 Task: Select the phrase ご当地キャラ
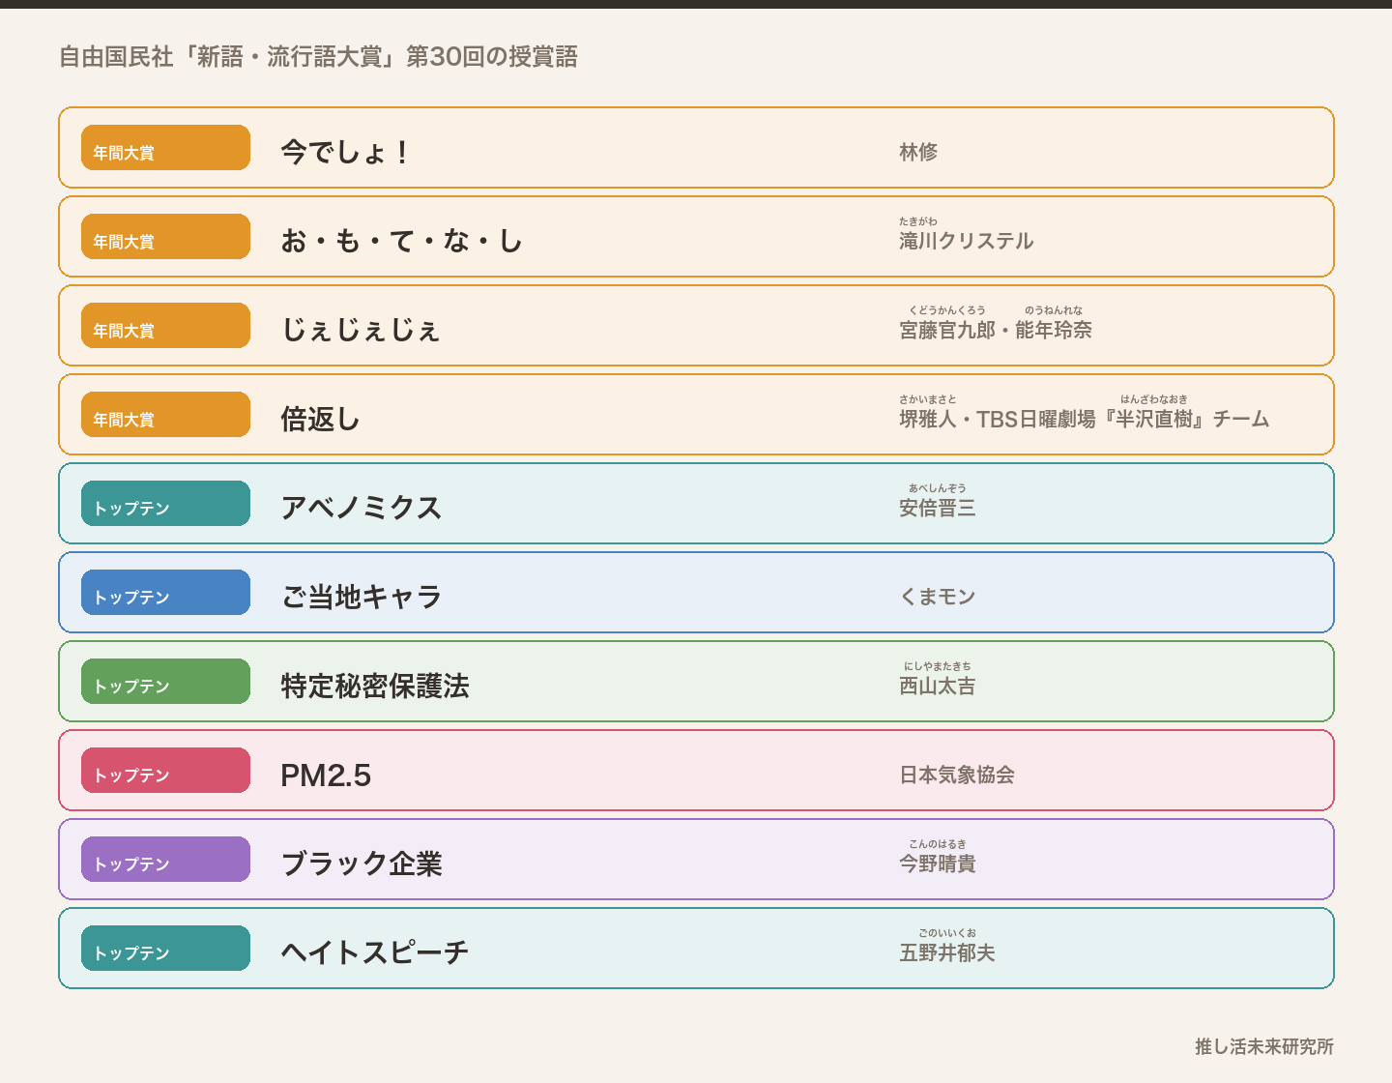click(x=362, y=597)
